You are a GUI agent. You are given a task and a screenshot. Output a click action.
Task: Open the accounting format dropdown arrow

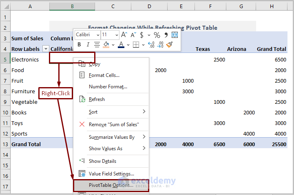point(149,35)
